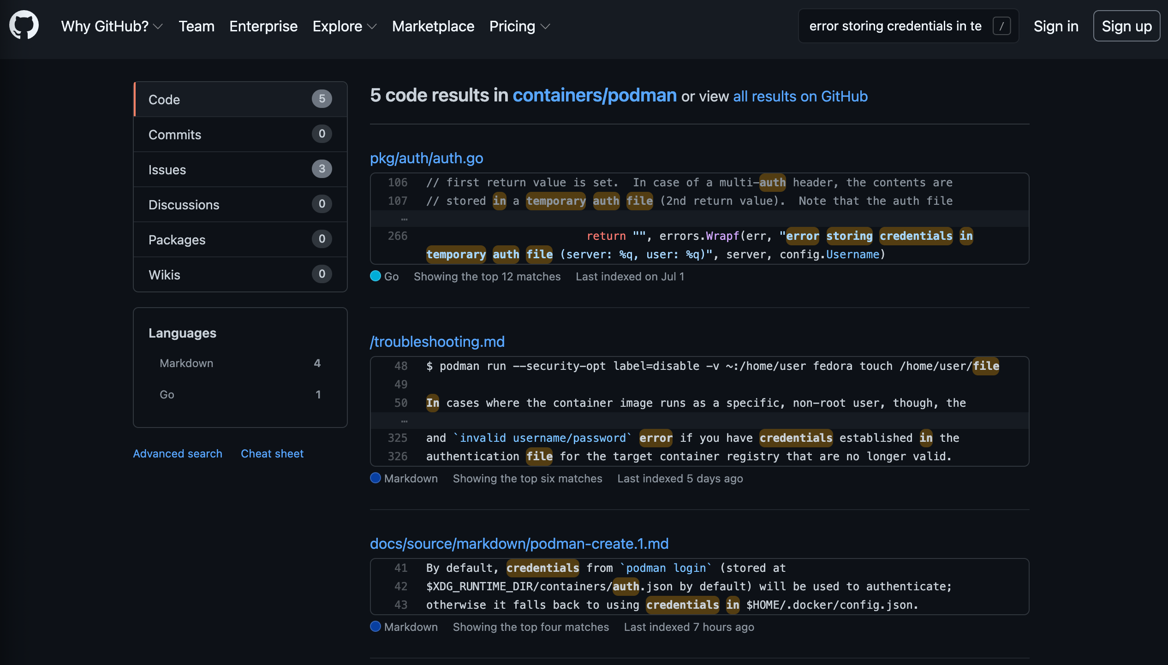The height and width of the screenshot is (665, 1168).
Task: Click the GitHub octocat logo
Action: click(24, 25)
